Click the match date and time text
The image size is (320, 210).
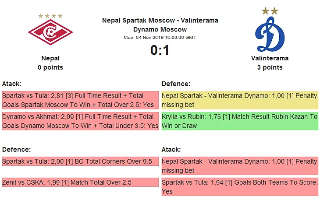pos(160,38)
